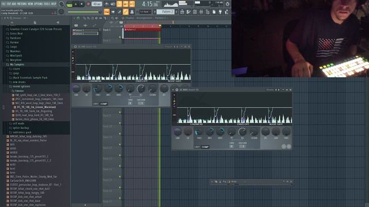Open the Gross Beat folder
The height and width of the screenshot is (207, 369).
[x=16, y=33]
